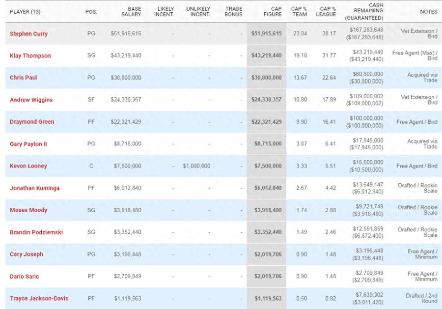Image resolution: width=442 pixels, height=309 pixels.
Task: Sort by the CAP FIGURE header
Action: pos(273,12)
